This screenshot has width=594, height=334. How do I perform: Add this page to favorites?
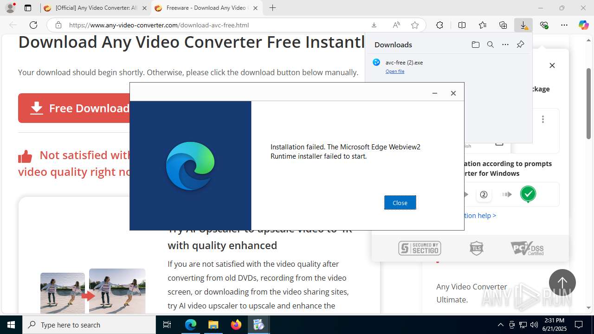tap(415, 25)
